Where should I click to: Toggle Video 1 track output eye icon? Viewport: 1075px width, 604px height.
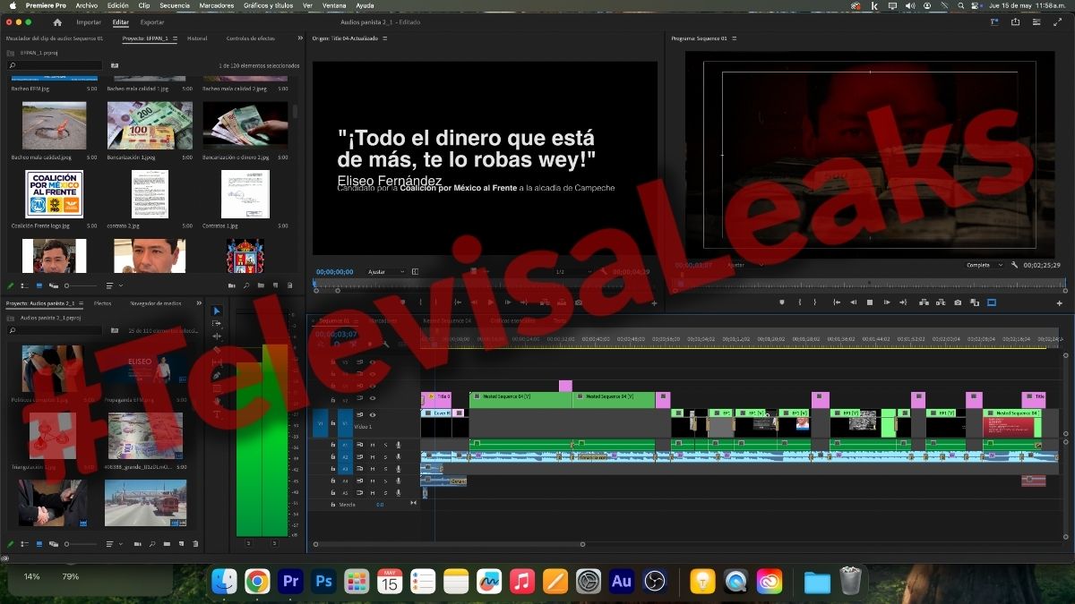[x=373, y=414]
